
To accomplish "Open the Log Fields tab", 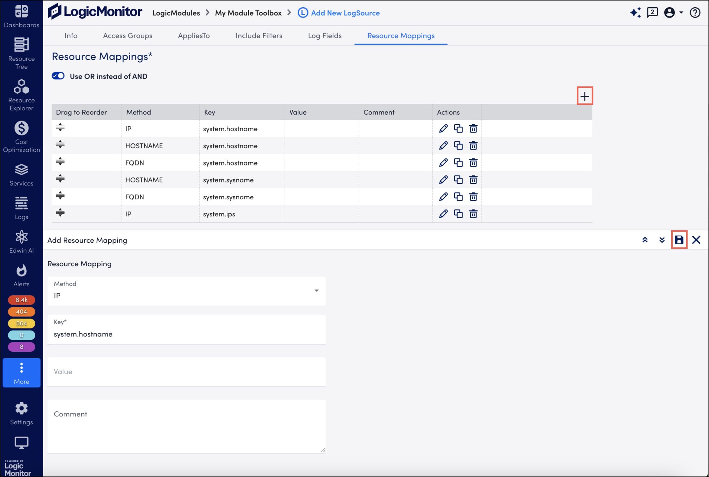I will click(x=325, y=35).
